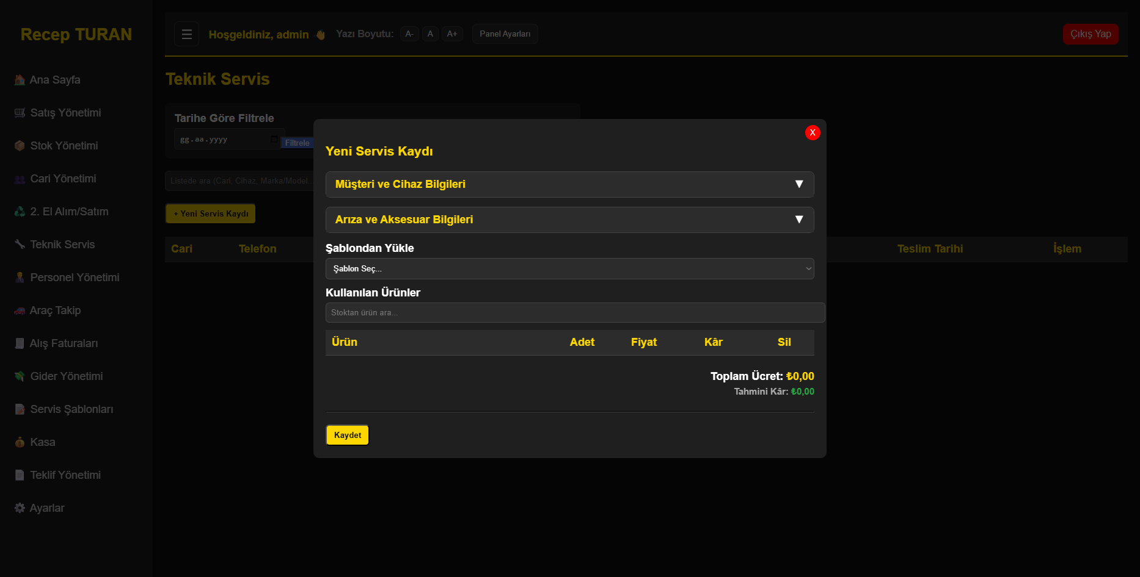The height and width of the screenshot is (577, 1140).
Task: Click the recycle icon beside 2. El Alım/Satım
Action: (20, 212)
